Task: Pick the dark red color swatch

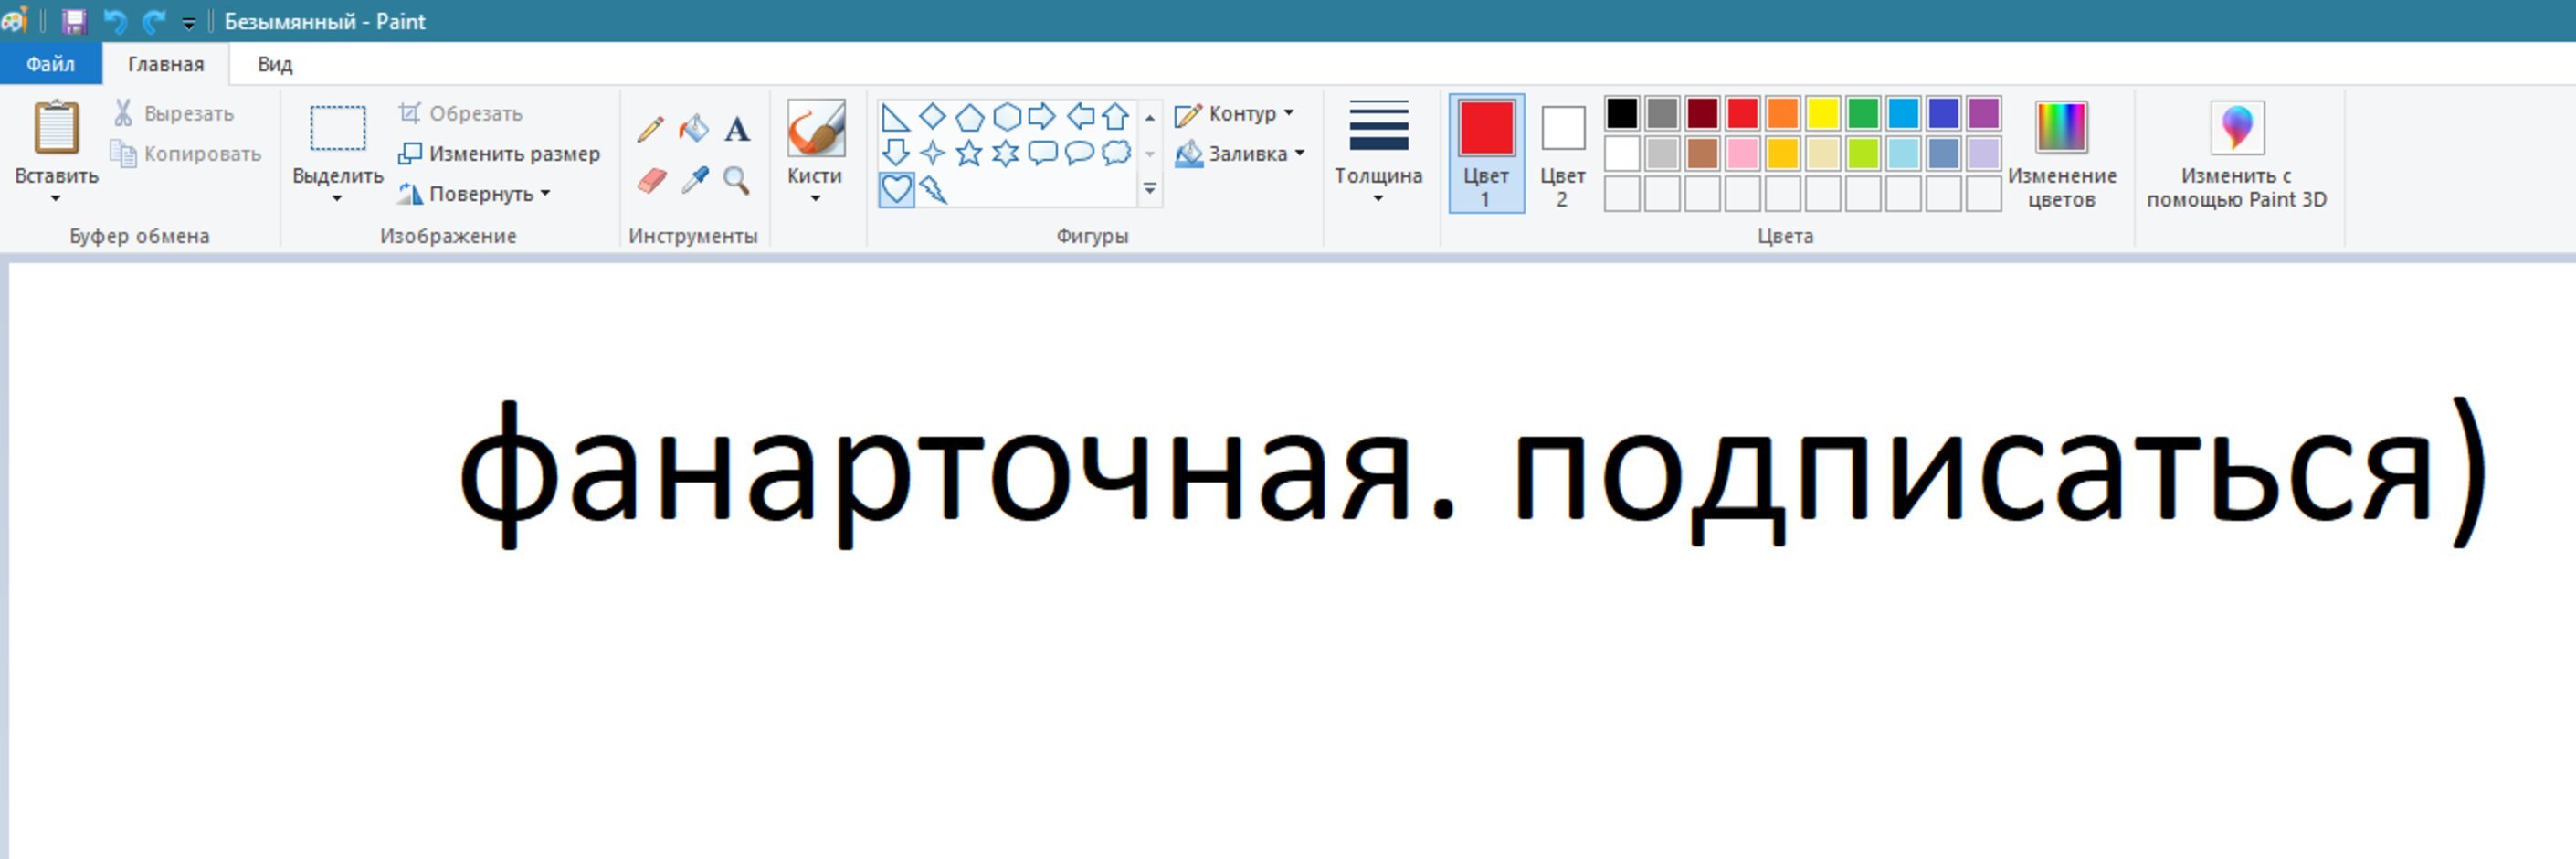Action: (1702, 113)
